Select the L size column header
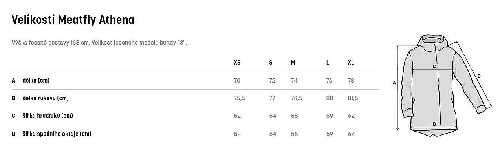500x159 pixels. point(328,63)
